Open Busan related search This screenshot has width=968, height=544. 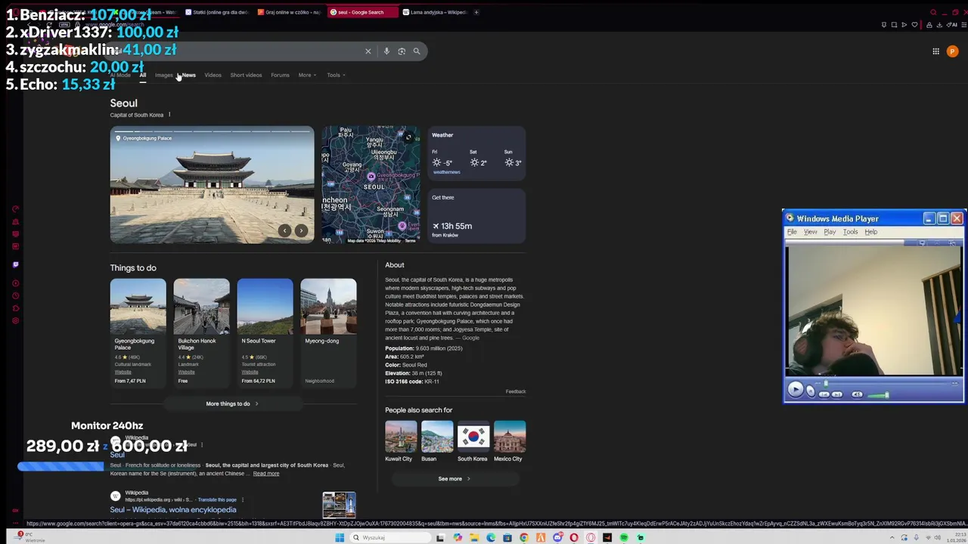point(437,441)
